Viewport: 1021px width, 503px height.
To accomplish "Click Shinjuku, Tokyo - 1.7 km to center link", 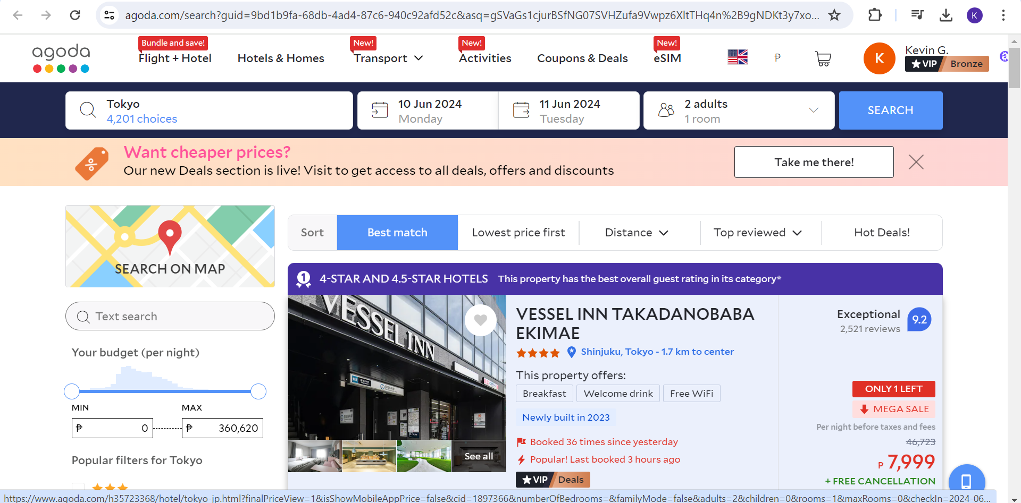I will (657, 352).
